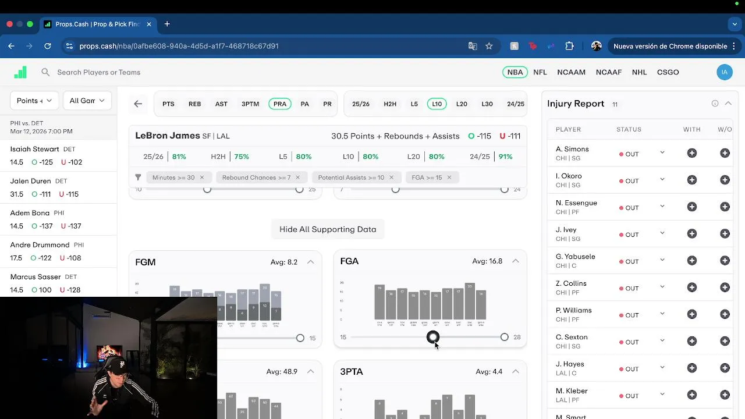This screenshot has width=745, height=419.
Task: Open Chrome extensions puzzle icon
Action: coord(569,46)
